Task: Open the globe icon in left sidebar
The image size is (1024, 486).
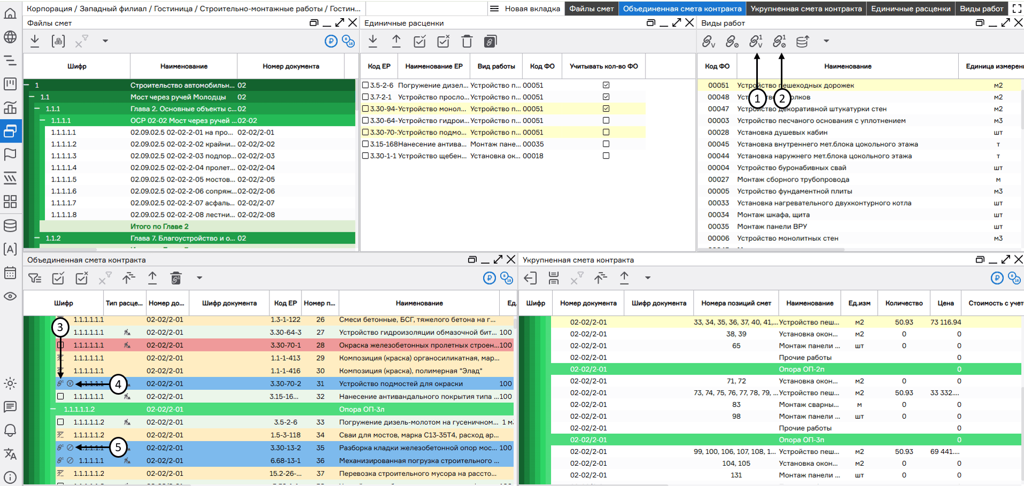Action: (10, 37)
